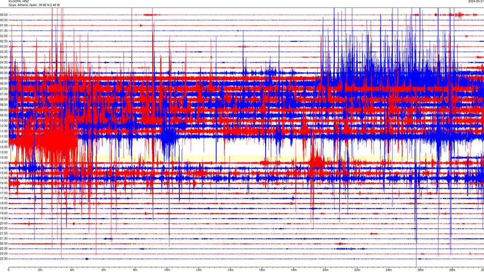Select the 23:00 row time label
Viewport: 484px width, 272px height.
[4, 253]
